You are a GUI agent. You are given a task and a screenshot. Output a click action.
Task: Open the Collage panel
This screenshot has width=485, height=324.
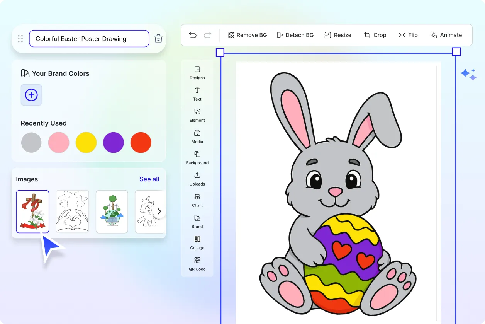(x=197, y=243)
